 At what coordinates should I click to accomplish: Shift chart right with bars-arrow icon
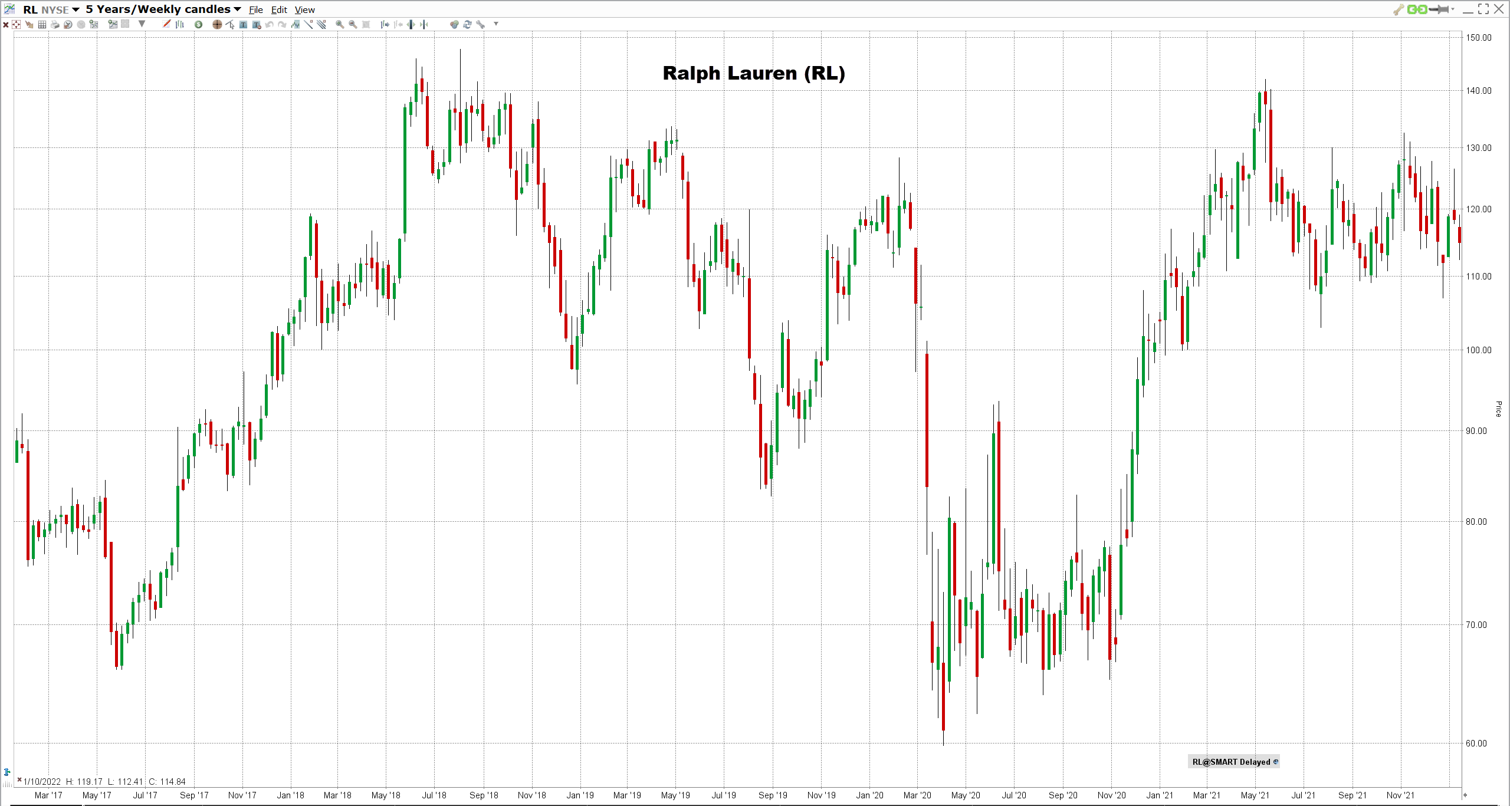pyautogui.click(x=385, y=25)
